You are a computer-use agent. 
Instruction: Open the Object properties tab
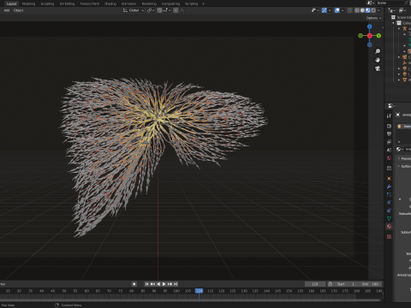pos(389,178)
